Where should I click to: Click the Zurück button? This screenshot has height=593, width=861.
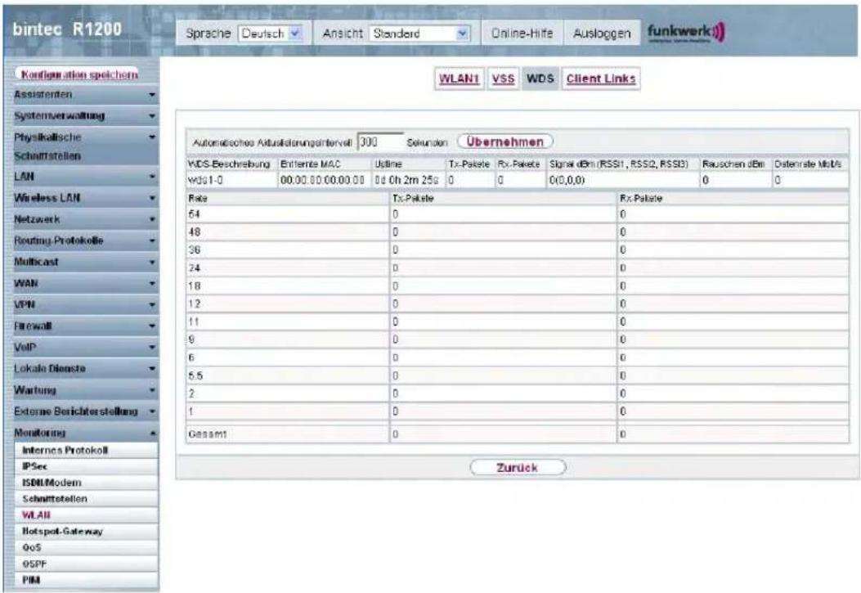click(518, 468)
